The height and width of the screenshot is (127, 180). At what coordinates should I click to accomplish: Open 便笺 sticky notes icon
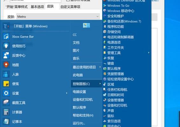tap(6, 84)
